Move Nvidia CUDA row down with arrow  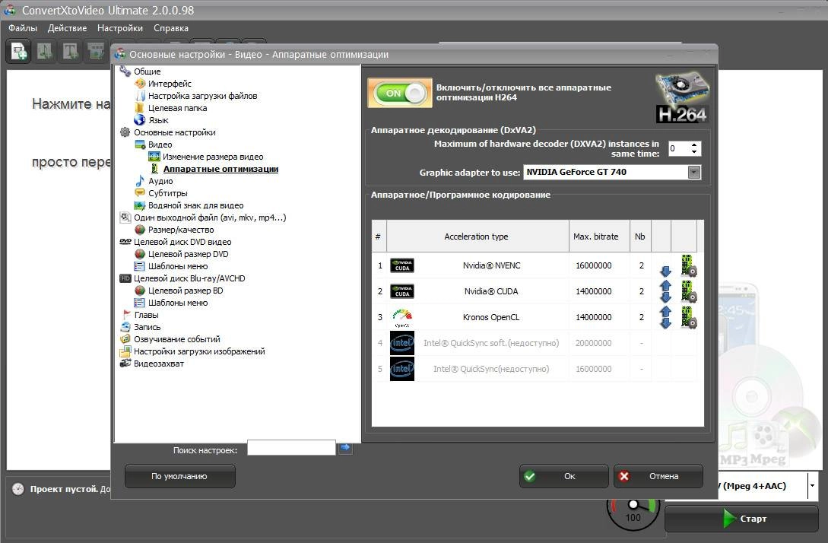665,297
